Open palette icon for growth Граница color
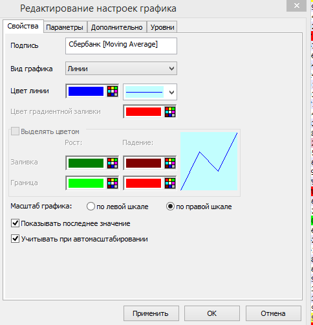This screenshot has width=313, height=325. [113, 183]
